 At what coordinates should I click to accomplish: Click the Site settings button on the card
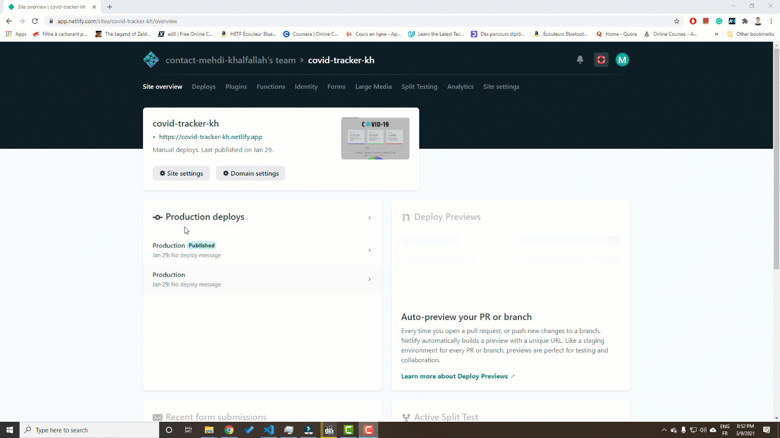[x=181, y=173]
